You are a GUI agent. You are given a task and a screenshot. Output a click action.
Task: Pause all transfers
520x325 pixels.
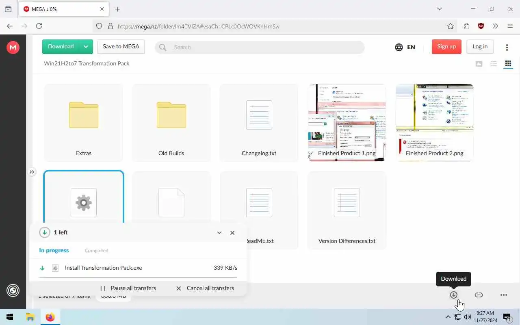128,288
